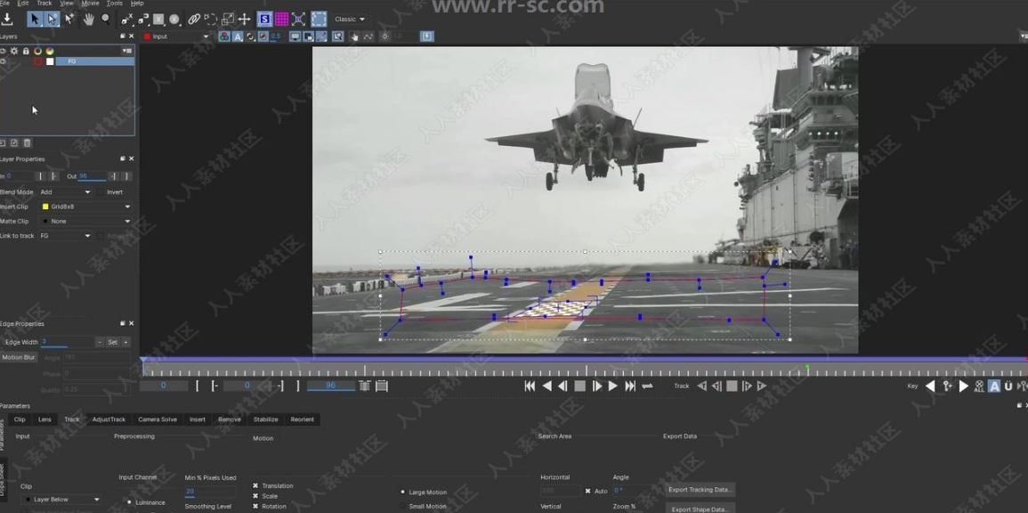Click Export Shape Data button

[700, 509]
